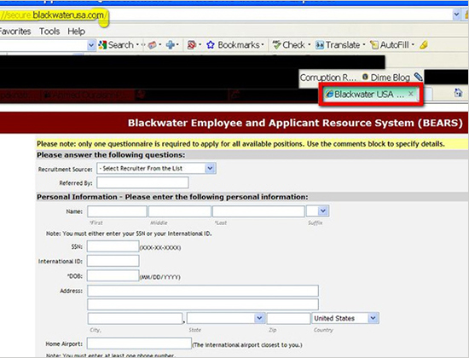469x358 pixels.
Task: Expand the Bookmarks dropdown arrow
Action: click(x=263, y=45)
